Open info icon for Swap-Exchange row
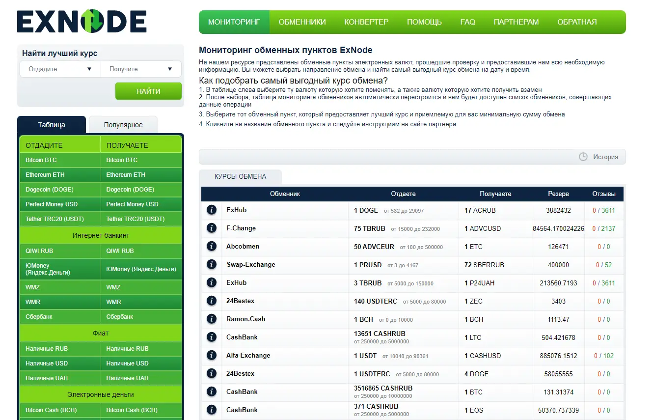 (212, 265)
